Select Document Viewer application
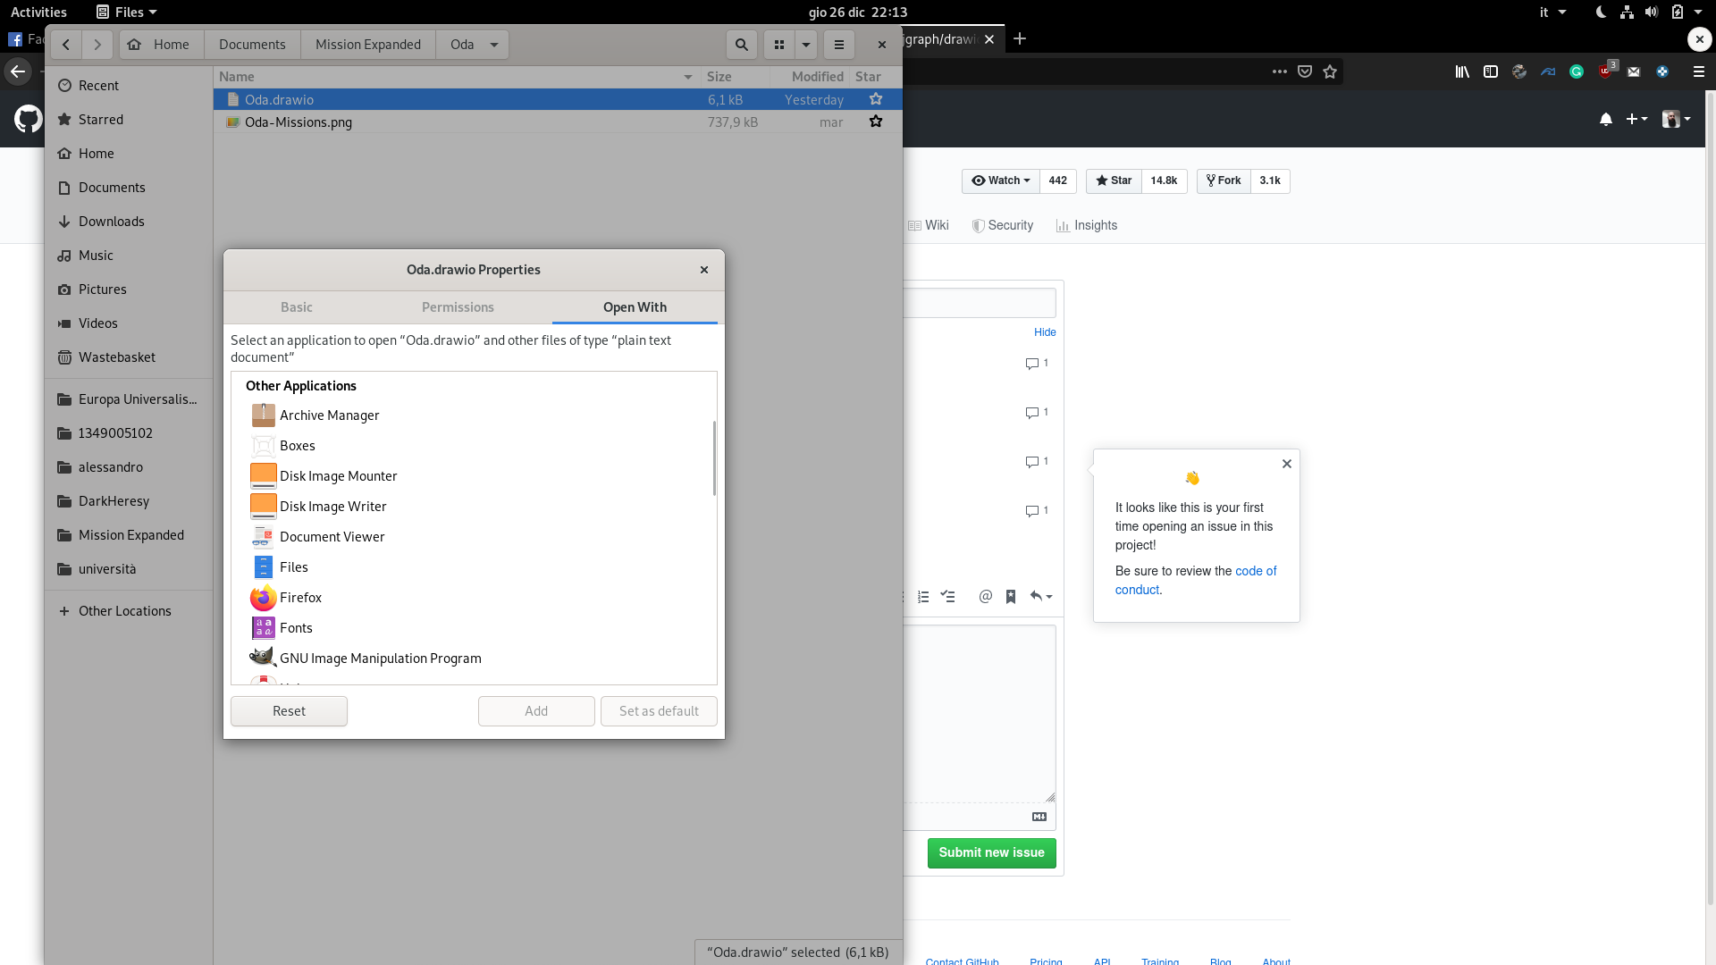Screen dimensions: 1716x965 pos(332,536)
